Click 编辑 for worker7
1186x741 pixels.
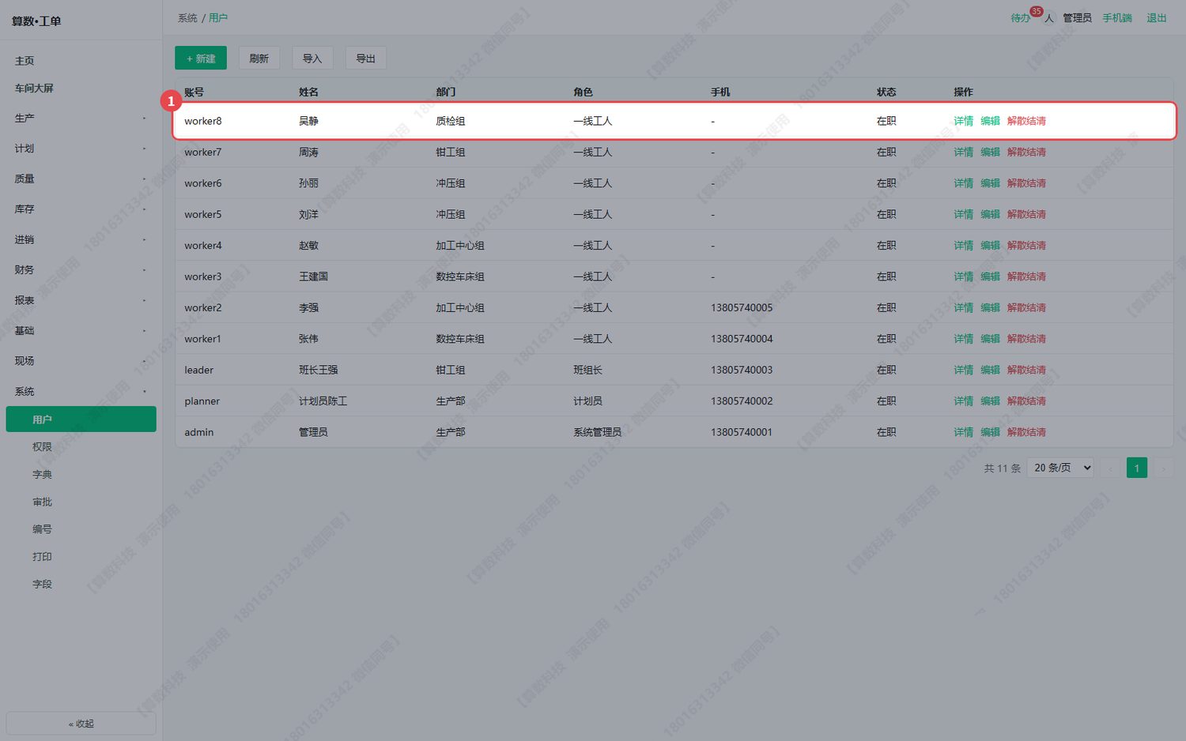990,152
